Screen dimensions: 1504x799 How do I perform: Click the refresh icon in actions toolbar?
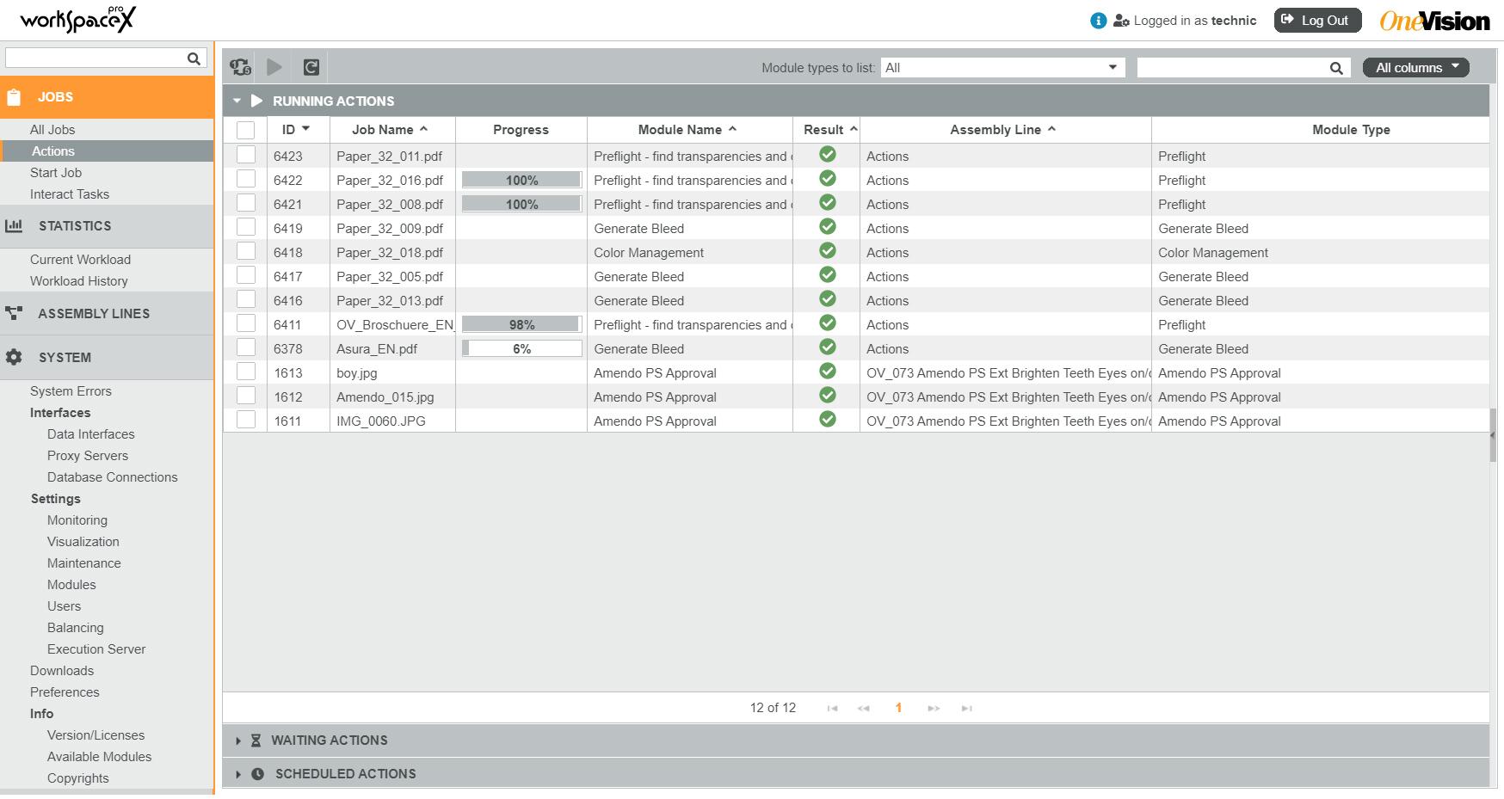[x=311, y=67]
